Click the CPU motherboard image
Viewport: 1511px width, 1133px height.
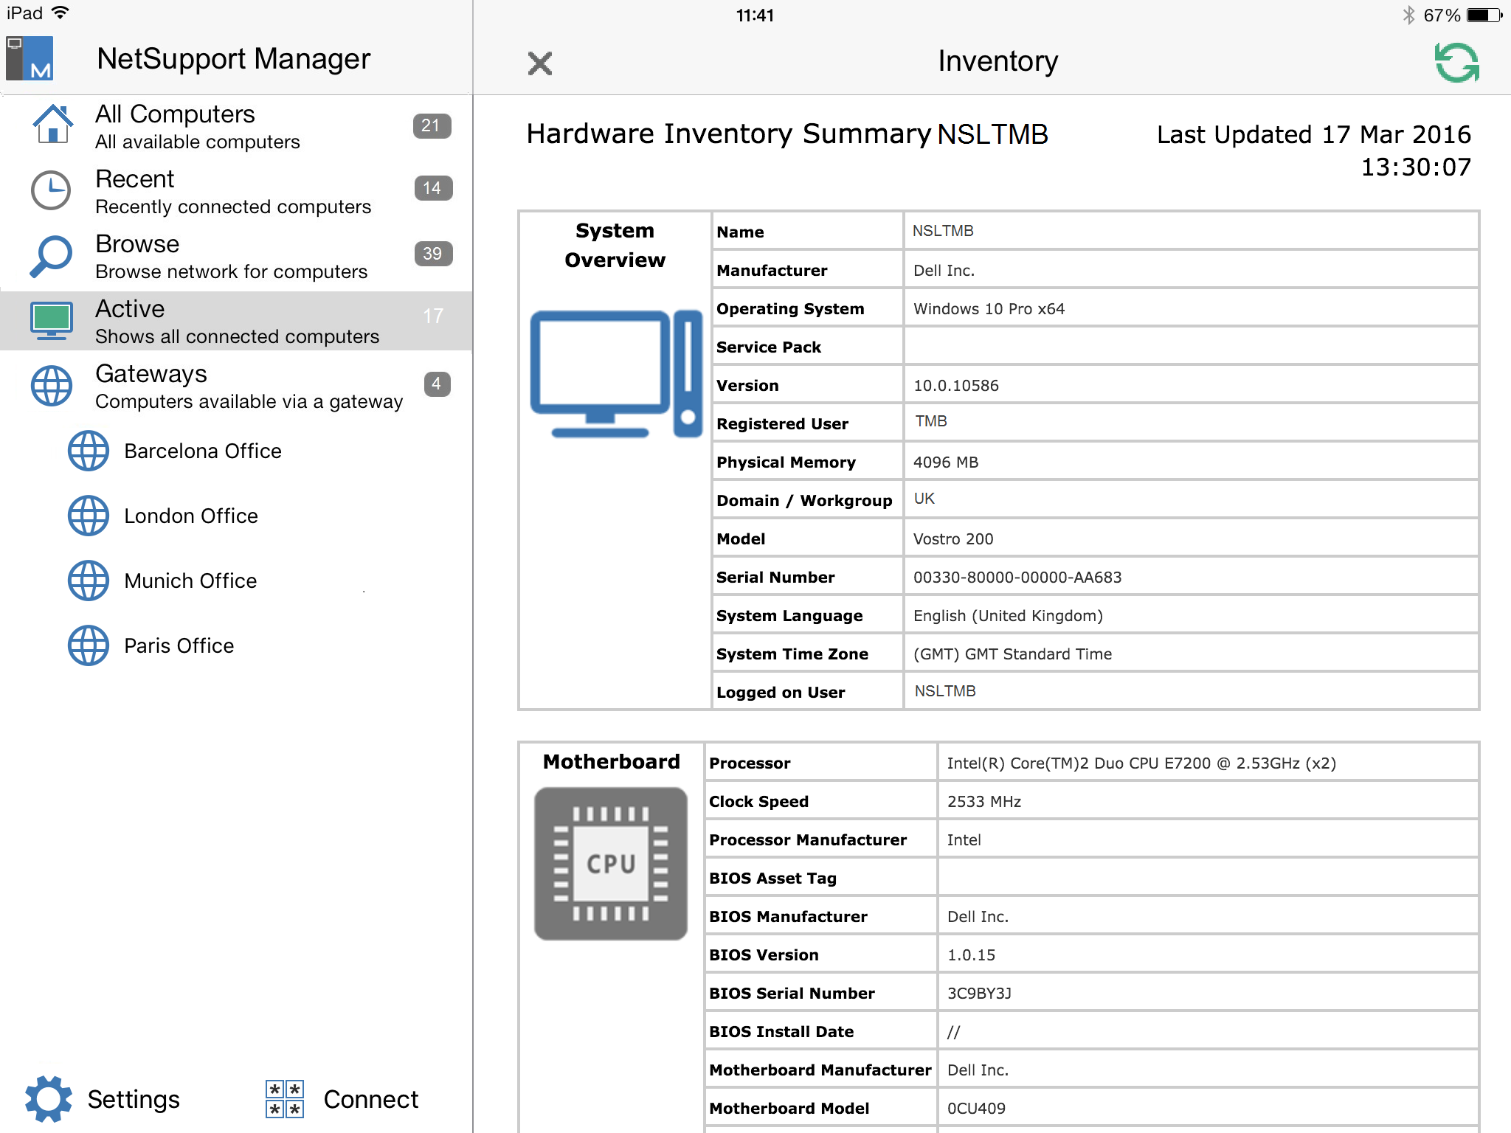coord(611,864)
